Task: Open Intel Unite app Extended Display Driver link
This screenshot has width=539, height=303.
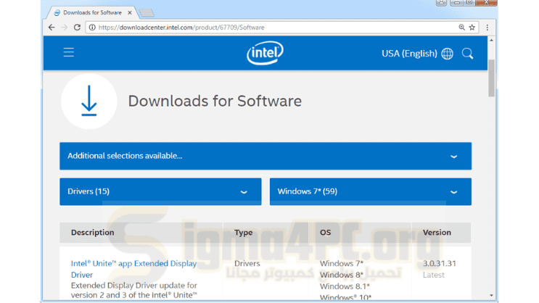Action: 133,269
